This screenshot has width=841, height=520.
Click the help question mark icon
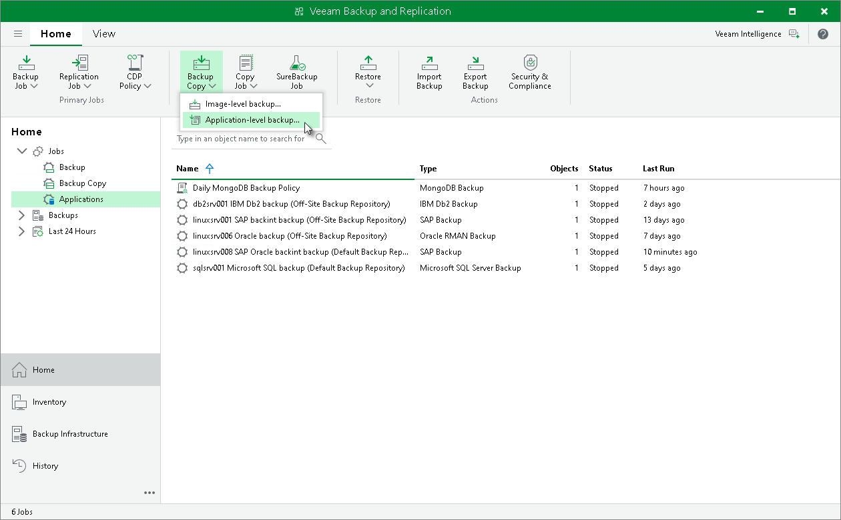[x=822, y=34]
